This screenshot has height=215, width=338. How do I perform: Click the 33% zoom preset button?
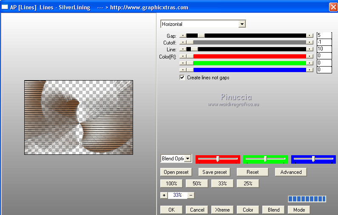[222, 183]
